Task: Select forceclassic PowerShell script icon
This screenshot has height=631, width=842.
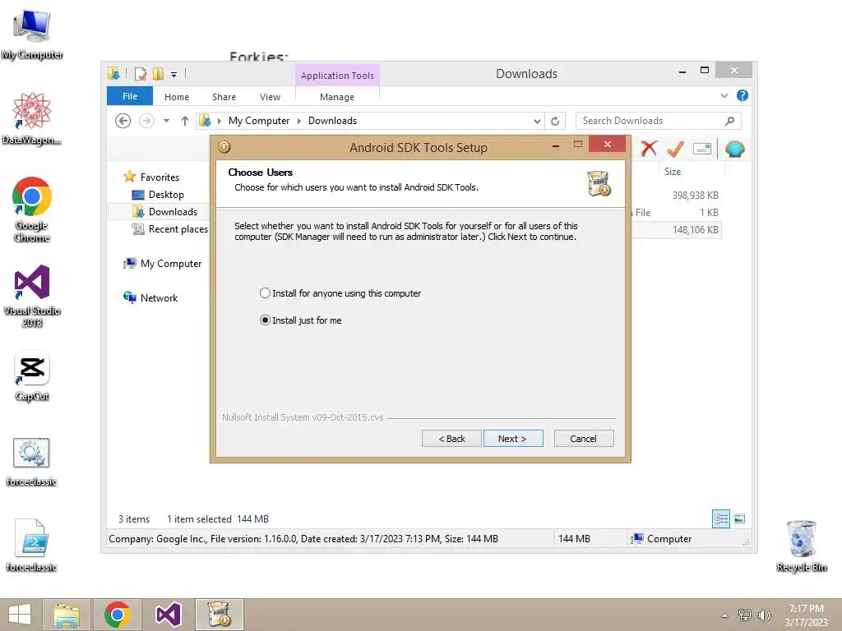Action: click(32, 546)
